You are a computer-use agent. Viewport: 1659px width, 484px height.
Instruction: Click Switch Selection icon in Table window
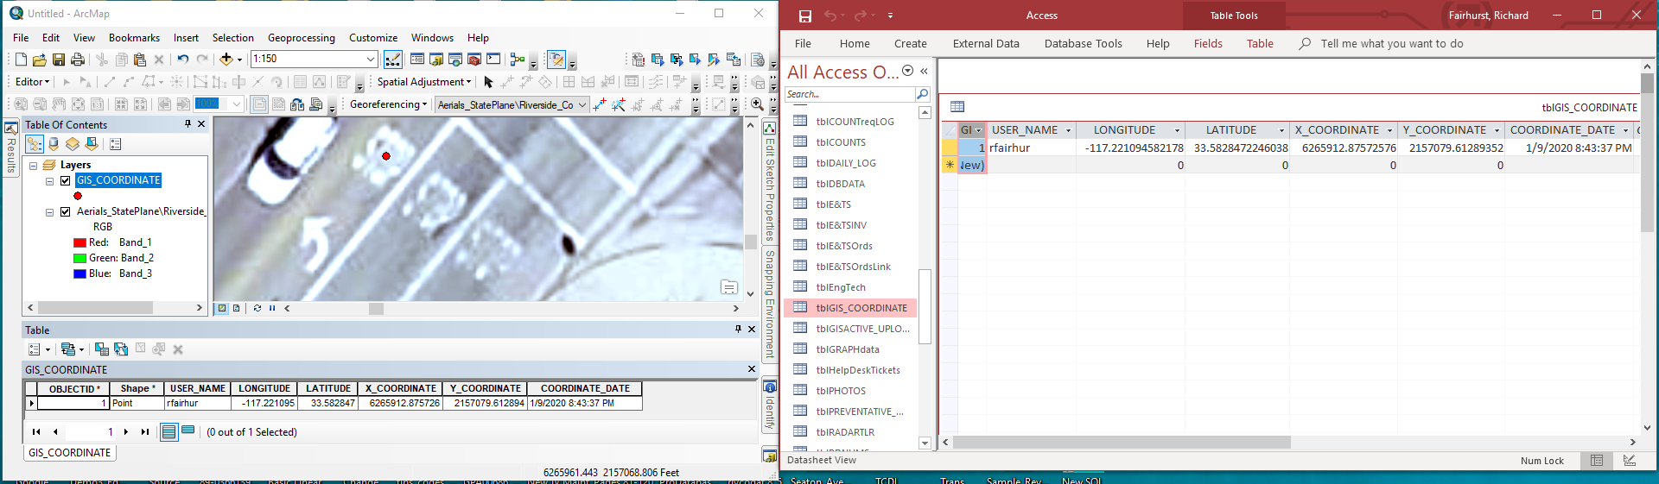(x=121, y=349)
